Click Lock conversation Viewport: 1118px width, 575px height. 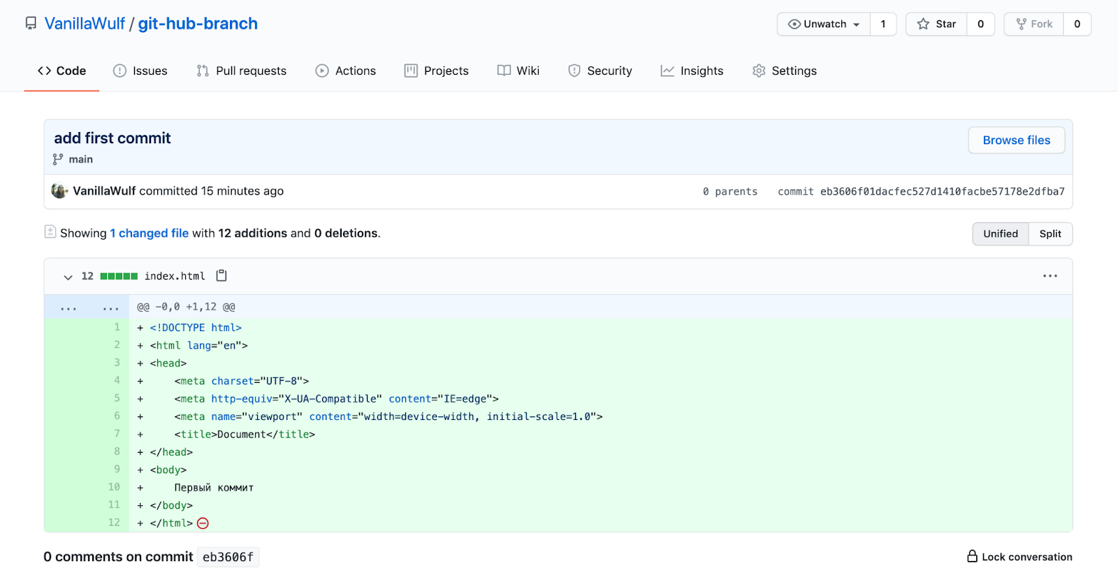[x=1019, y=557]
